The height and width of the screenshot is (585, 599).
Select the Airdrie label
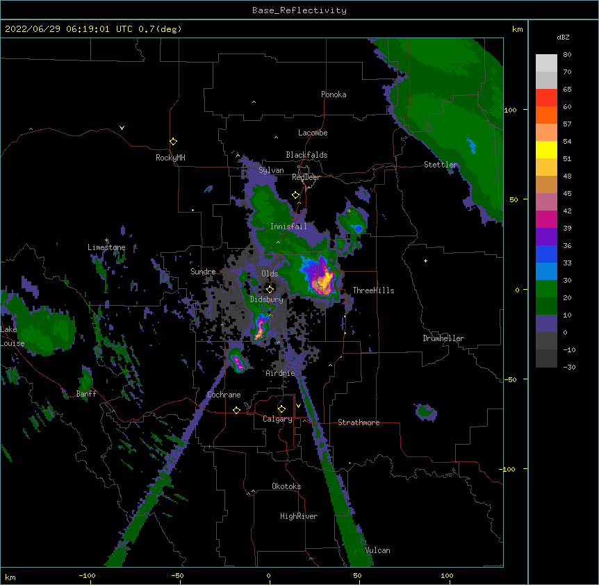tap(280, 373)
